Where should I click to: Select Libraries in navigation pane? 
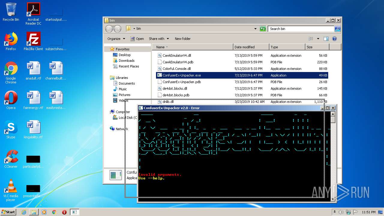pos(122,78)
